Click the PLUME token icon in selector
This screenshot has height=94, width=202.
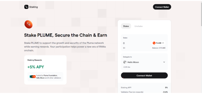click(x=154, y=43)
